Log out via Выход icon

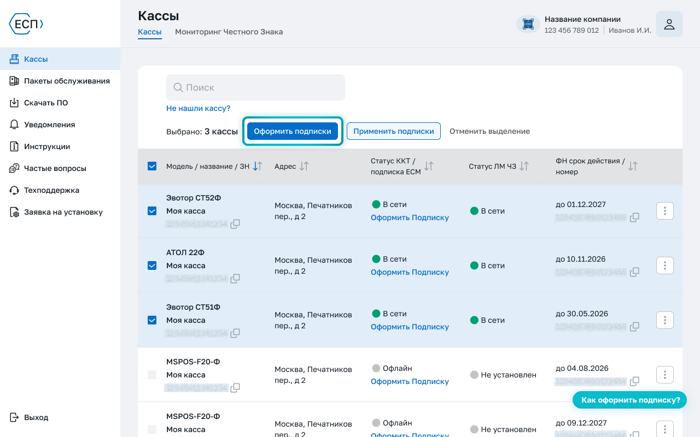click(15, 417)
